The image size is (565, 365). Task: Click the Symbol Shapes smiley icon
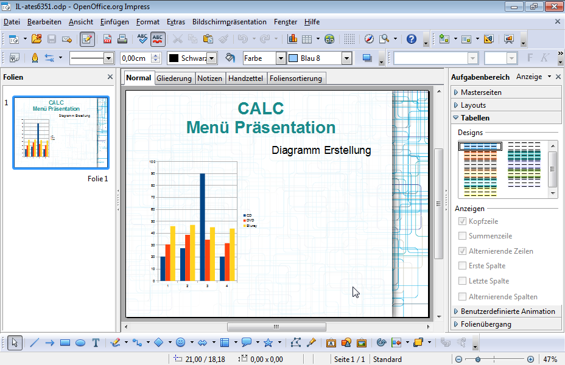pos(181,342)
